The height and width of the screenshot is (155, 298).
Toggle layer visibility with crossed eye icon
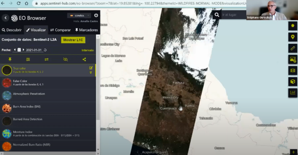coord(65,59)
